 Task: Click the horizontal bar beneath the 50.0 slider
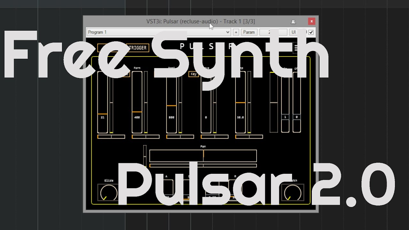coord(249,137)
